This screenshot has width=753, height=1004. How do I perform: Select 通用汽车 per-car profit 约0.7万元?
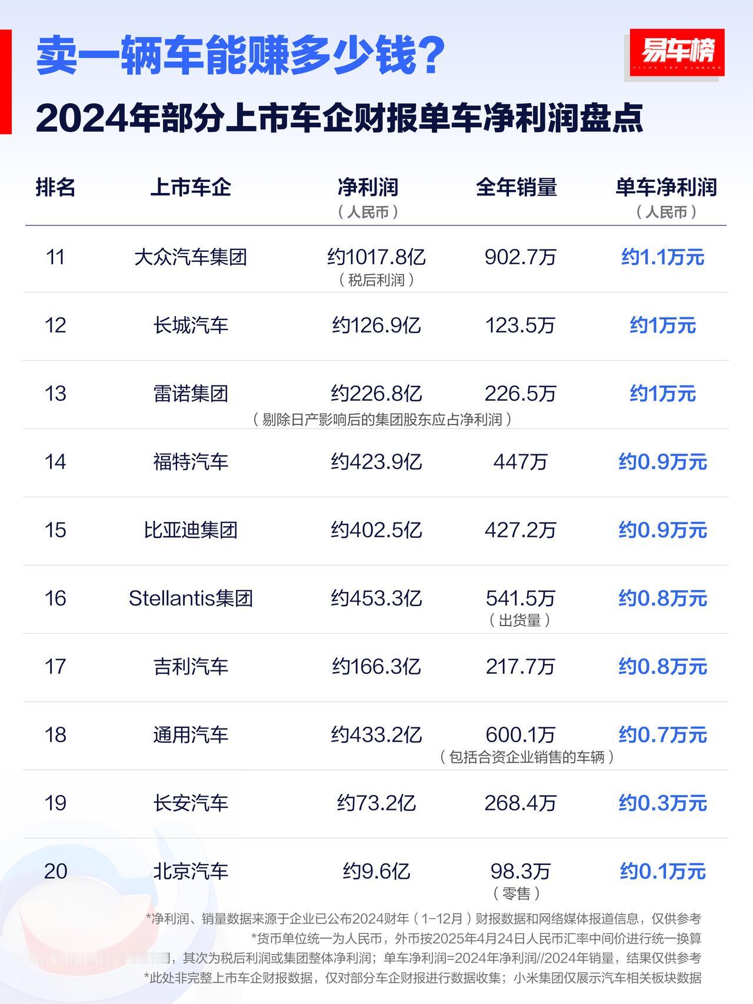click(662, 734)
